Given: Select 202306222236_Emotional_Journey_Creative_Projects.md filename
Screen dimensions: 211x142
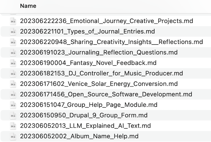Looking at the screenshot, I should (107, 21).
